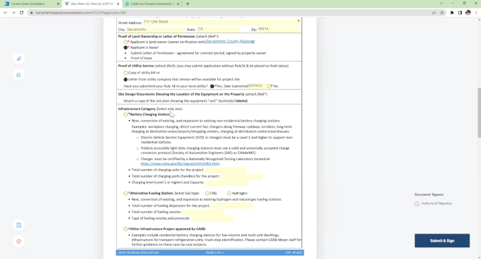Click the Street Address field
This screenshot has height=259, width=481.
(x=221, y=22)
